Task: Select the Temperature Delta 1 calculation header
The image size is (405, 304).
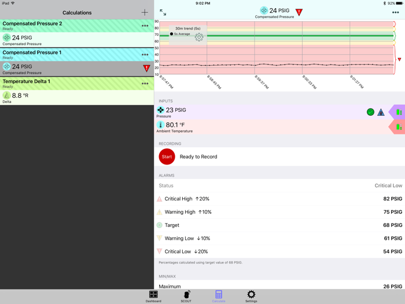Action: pos(77,83)
